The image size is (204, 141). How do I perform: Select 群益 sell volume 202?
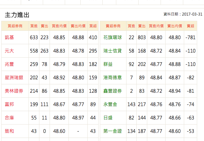[142, 64]
